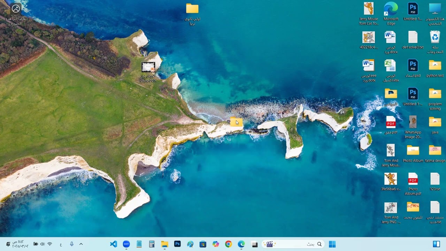The image size is (446, 251).
Task: Select the Recycle Bin desktop icon
Action: pos(435,42)
